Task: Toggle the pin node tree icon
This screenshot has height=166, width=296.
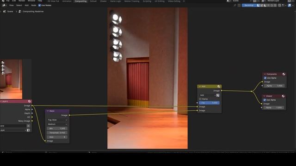Action: click(x=235, y=5)
